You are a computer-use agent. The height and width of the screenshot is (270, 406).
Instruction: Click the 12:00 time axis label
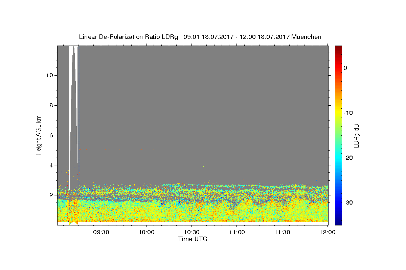tap(328, 233)
